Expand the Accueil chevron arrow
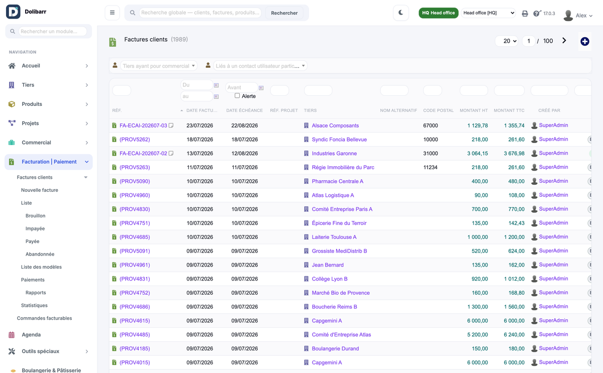Image resolution: width=603 pixels, height=373 pixels. click(x=87, y=66)
